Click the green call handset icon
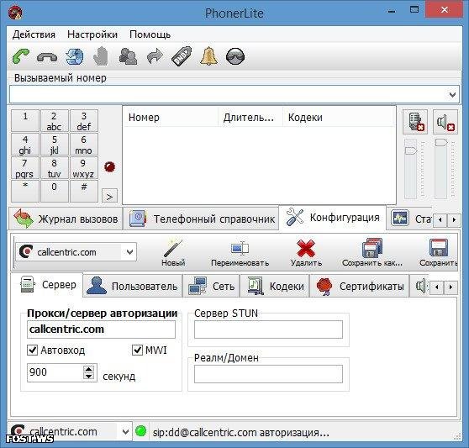 [21, 56]
